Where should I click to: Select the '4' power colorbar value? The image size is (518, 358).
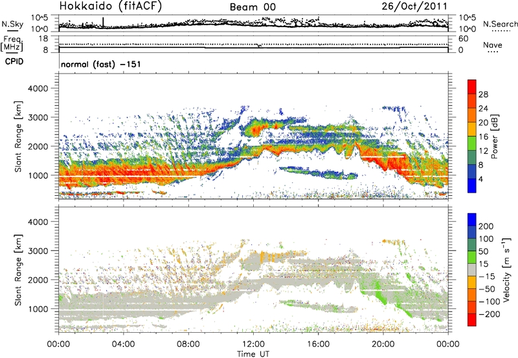pyautogui.click(x=481, y=179)
